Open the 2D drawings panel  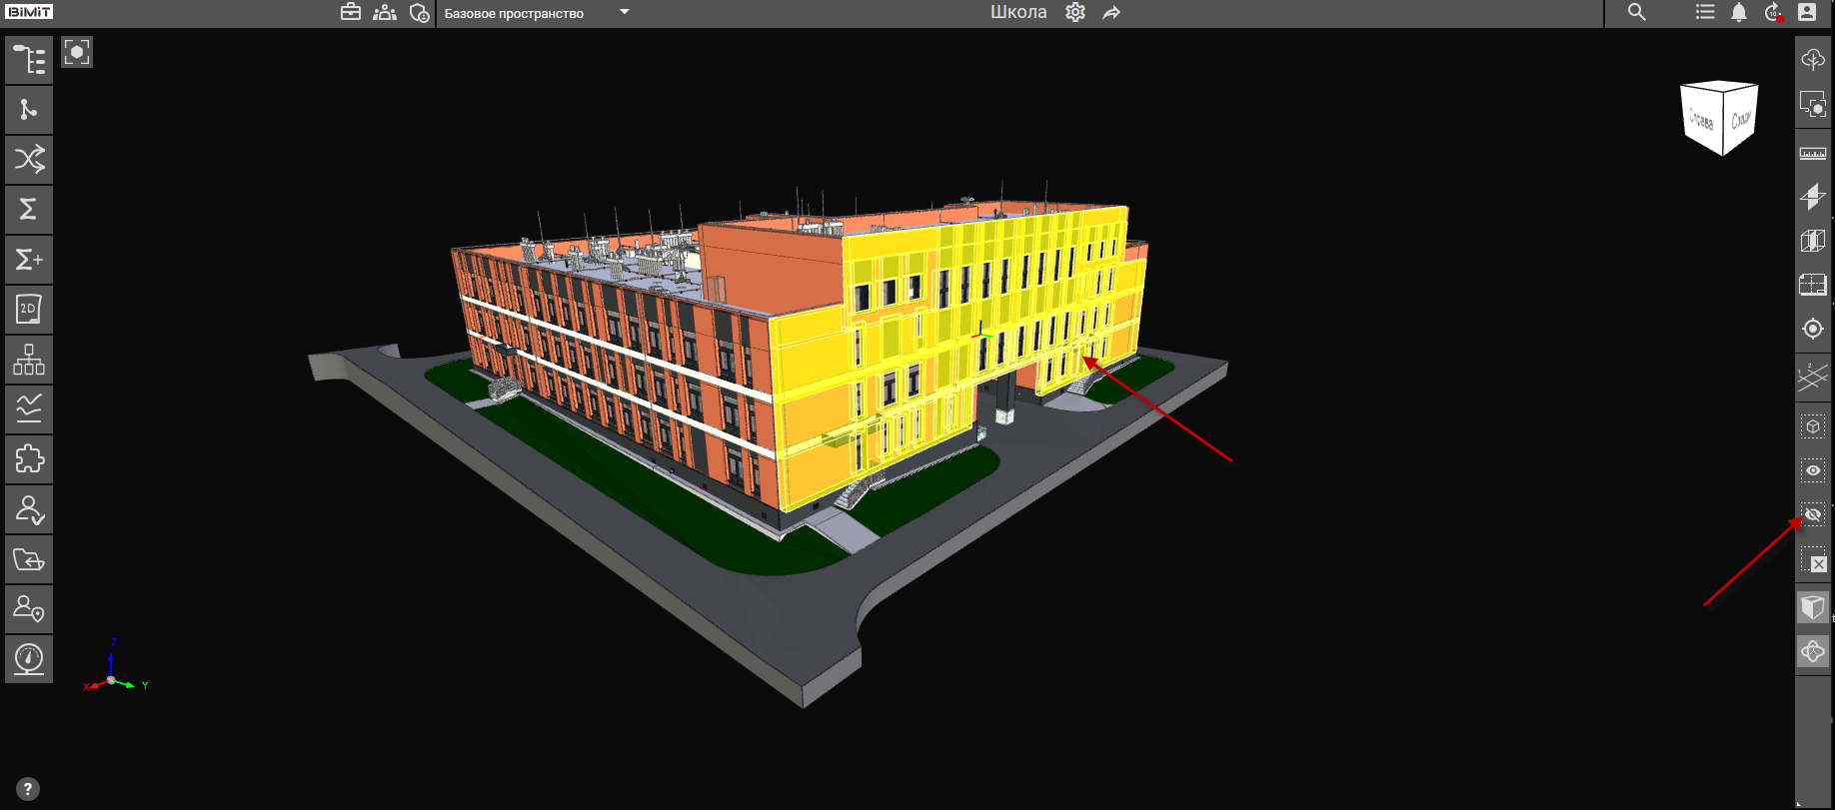pos(29,310)
